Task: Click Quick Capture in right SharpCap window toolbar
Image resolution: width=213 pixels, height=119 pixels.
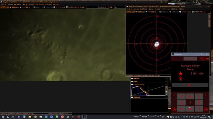Action: pos(151,12)
